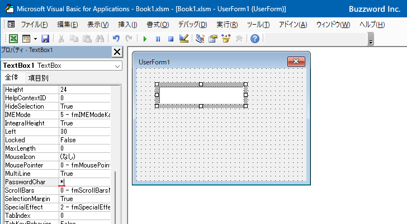The image size is (407, 224).
Task: Click the Cut scissors icon
Action: pyautogui.click(x=61, y=39)
